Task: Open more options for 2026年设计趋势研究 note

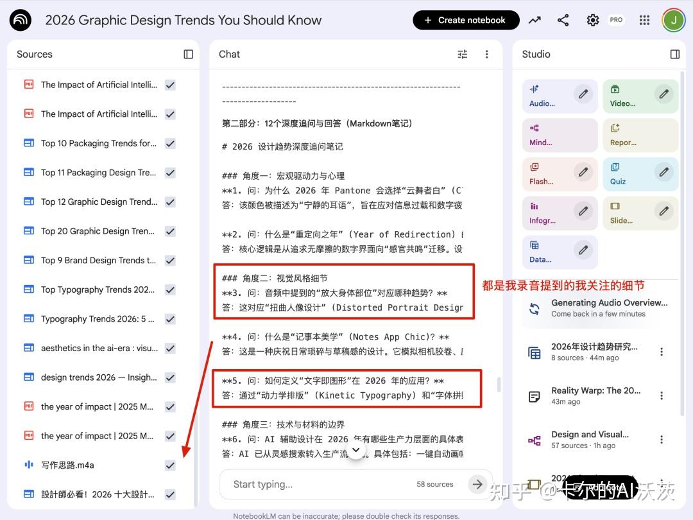Action: [662, 352]
